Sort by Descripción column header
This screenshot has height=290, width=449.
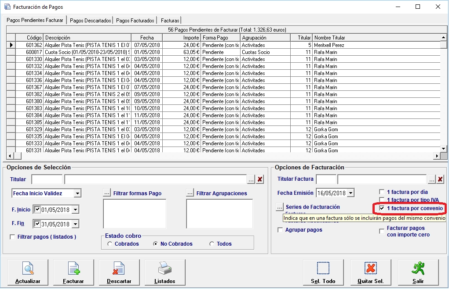[88, 37]
